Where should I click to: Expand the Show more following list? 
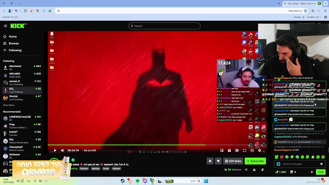click(x=9, y=105)
